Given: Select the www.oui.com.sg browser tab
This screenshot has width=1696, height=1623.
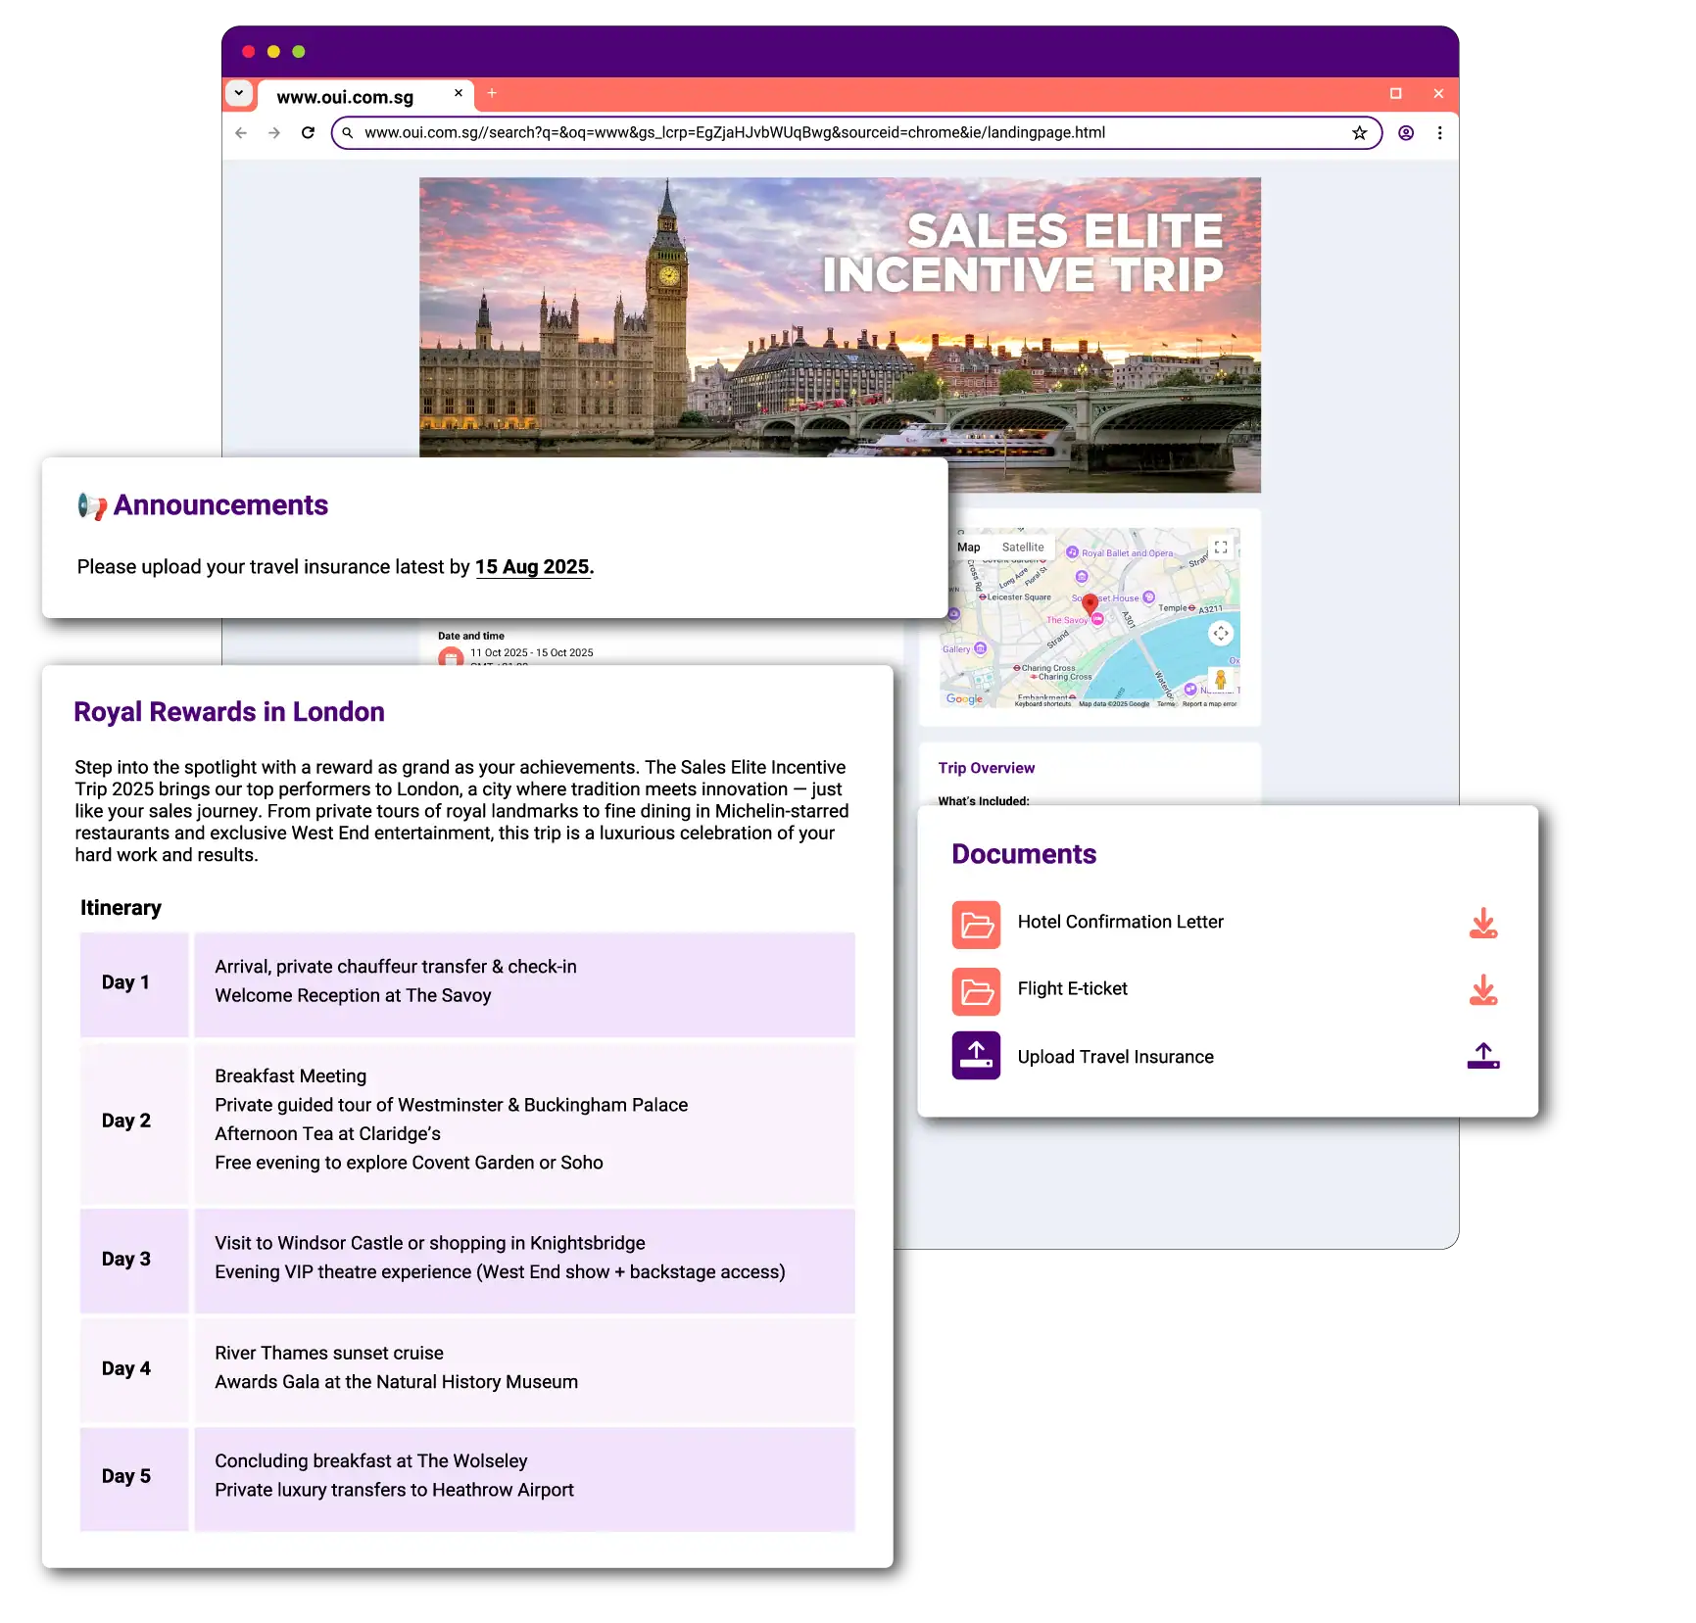Looking at the screenshot, I should tap(364, 96).
